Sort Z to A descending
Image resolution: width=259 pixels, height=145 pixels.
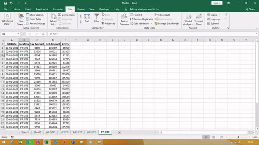click(81, 22)
